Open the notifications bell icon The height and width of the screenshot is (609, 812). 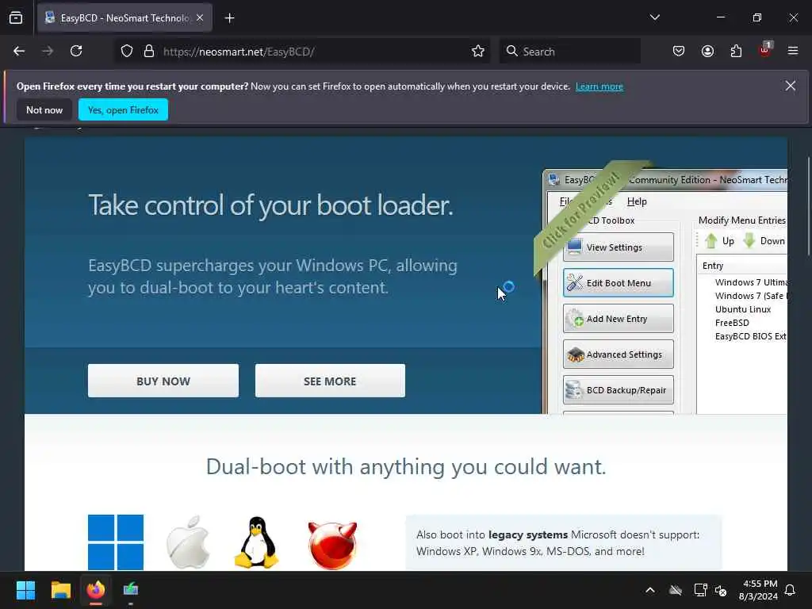click(791, 590)
